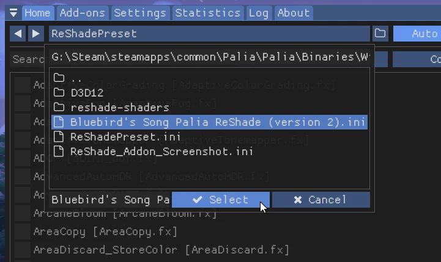Toggle the AreaDiscard_StoreColor checkbox

(23, 250)
